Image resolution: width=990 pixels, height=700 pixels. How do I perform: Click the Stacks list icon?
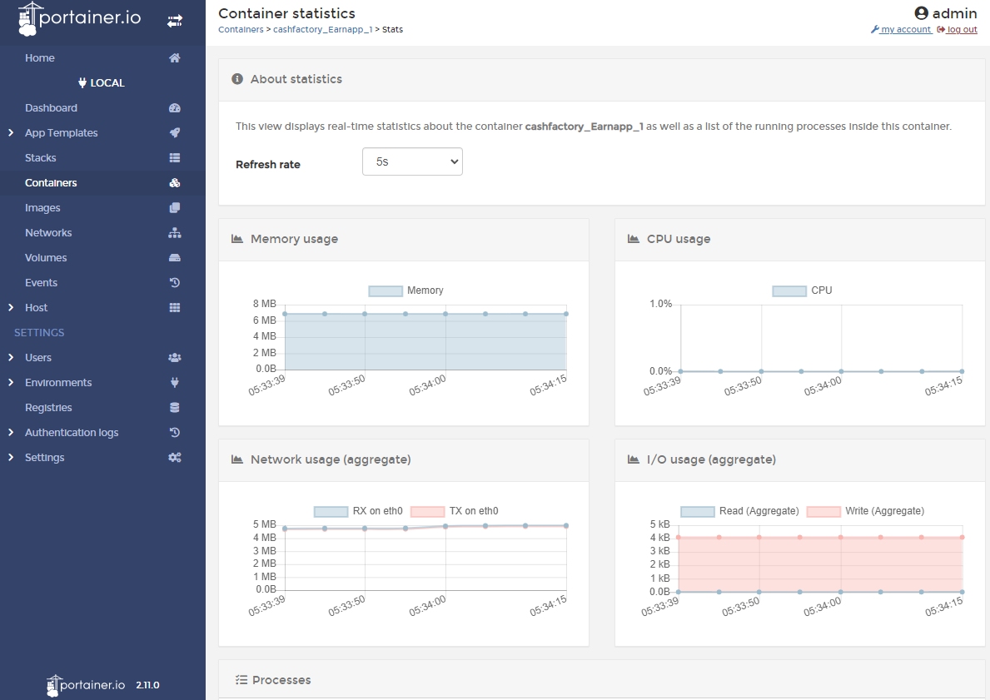pos(175,158)
